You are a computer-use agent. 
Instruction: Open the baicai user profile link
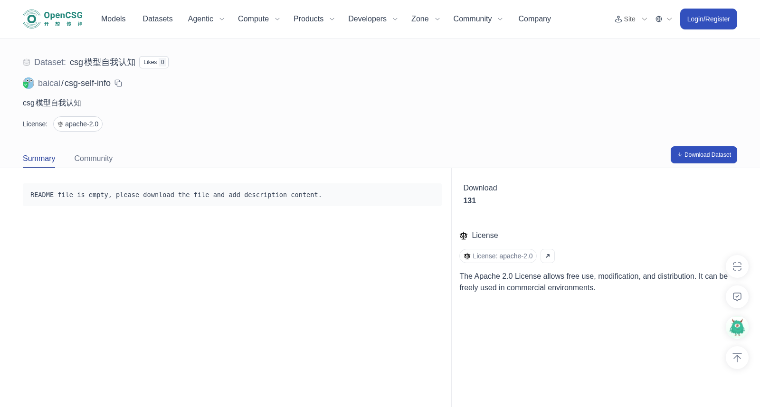point(49,83)
